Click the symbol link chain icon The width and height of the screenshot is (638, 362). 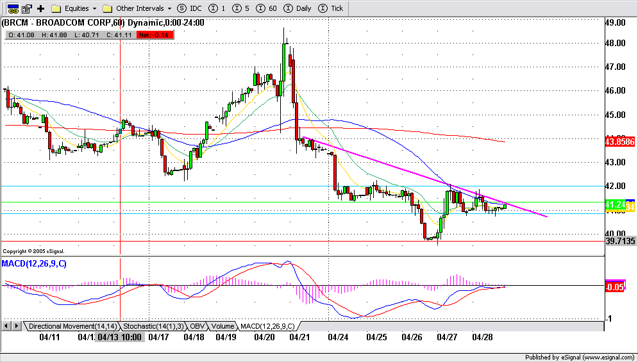pos(13,8)
